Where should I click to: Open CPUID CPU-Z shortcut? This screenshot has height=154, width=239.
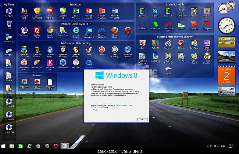coord(207,45)
